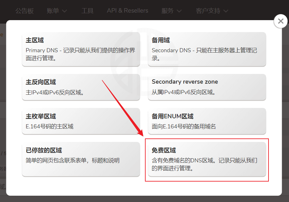Expand the 账单 dropdown arrow
This screenshot has width=289, height=202.
click(65, 11)
